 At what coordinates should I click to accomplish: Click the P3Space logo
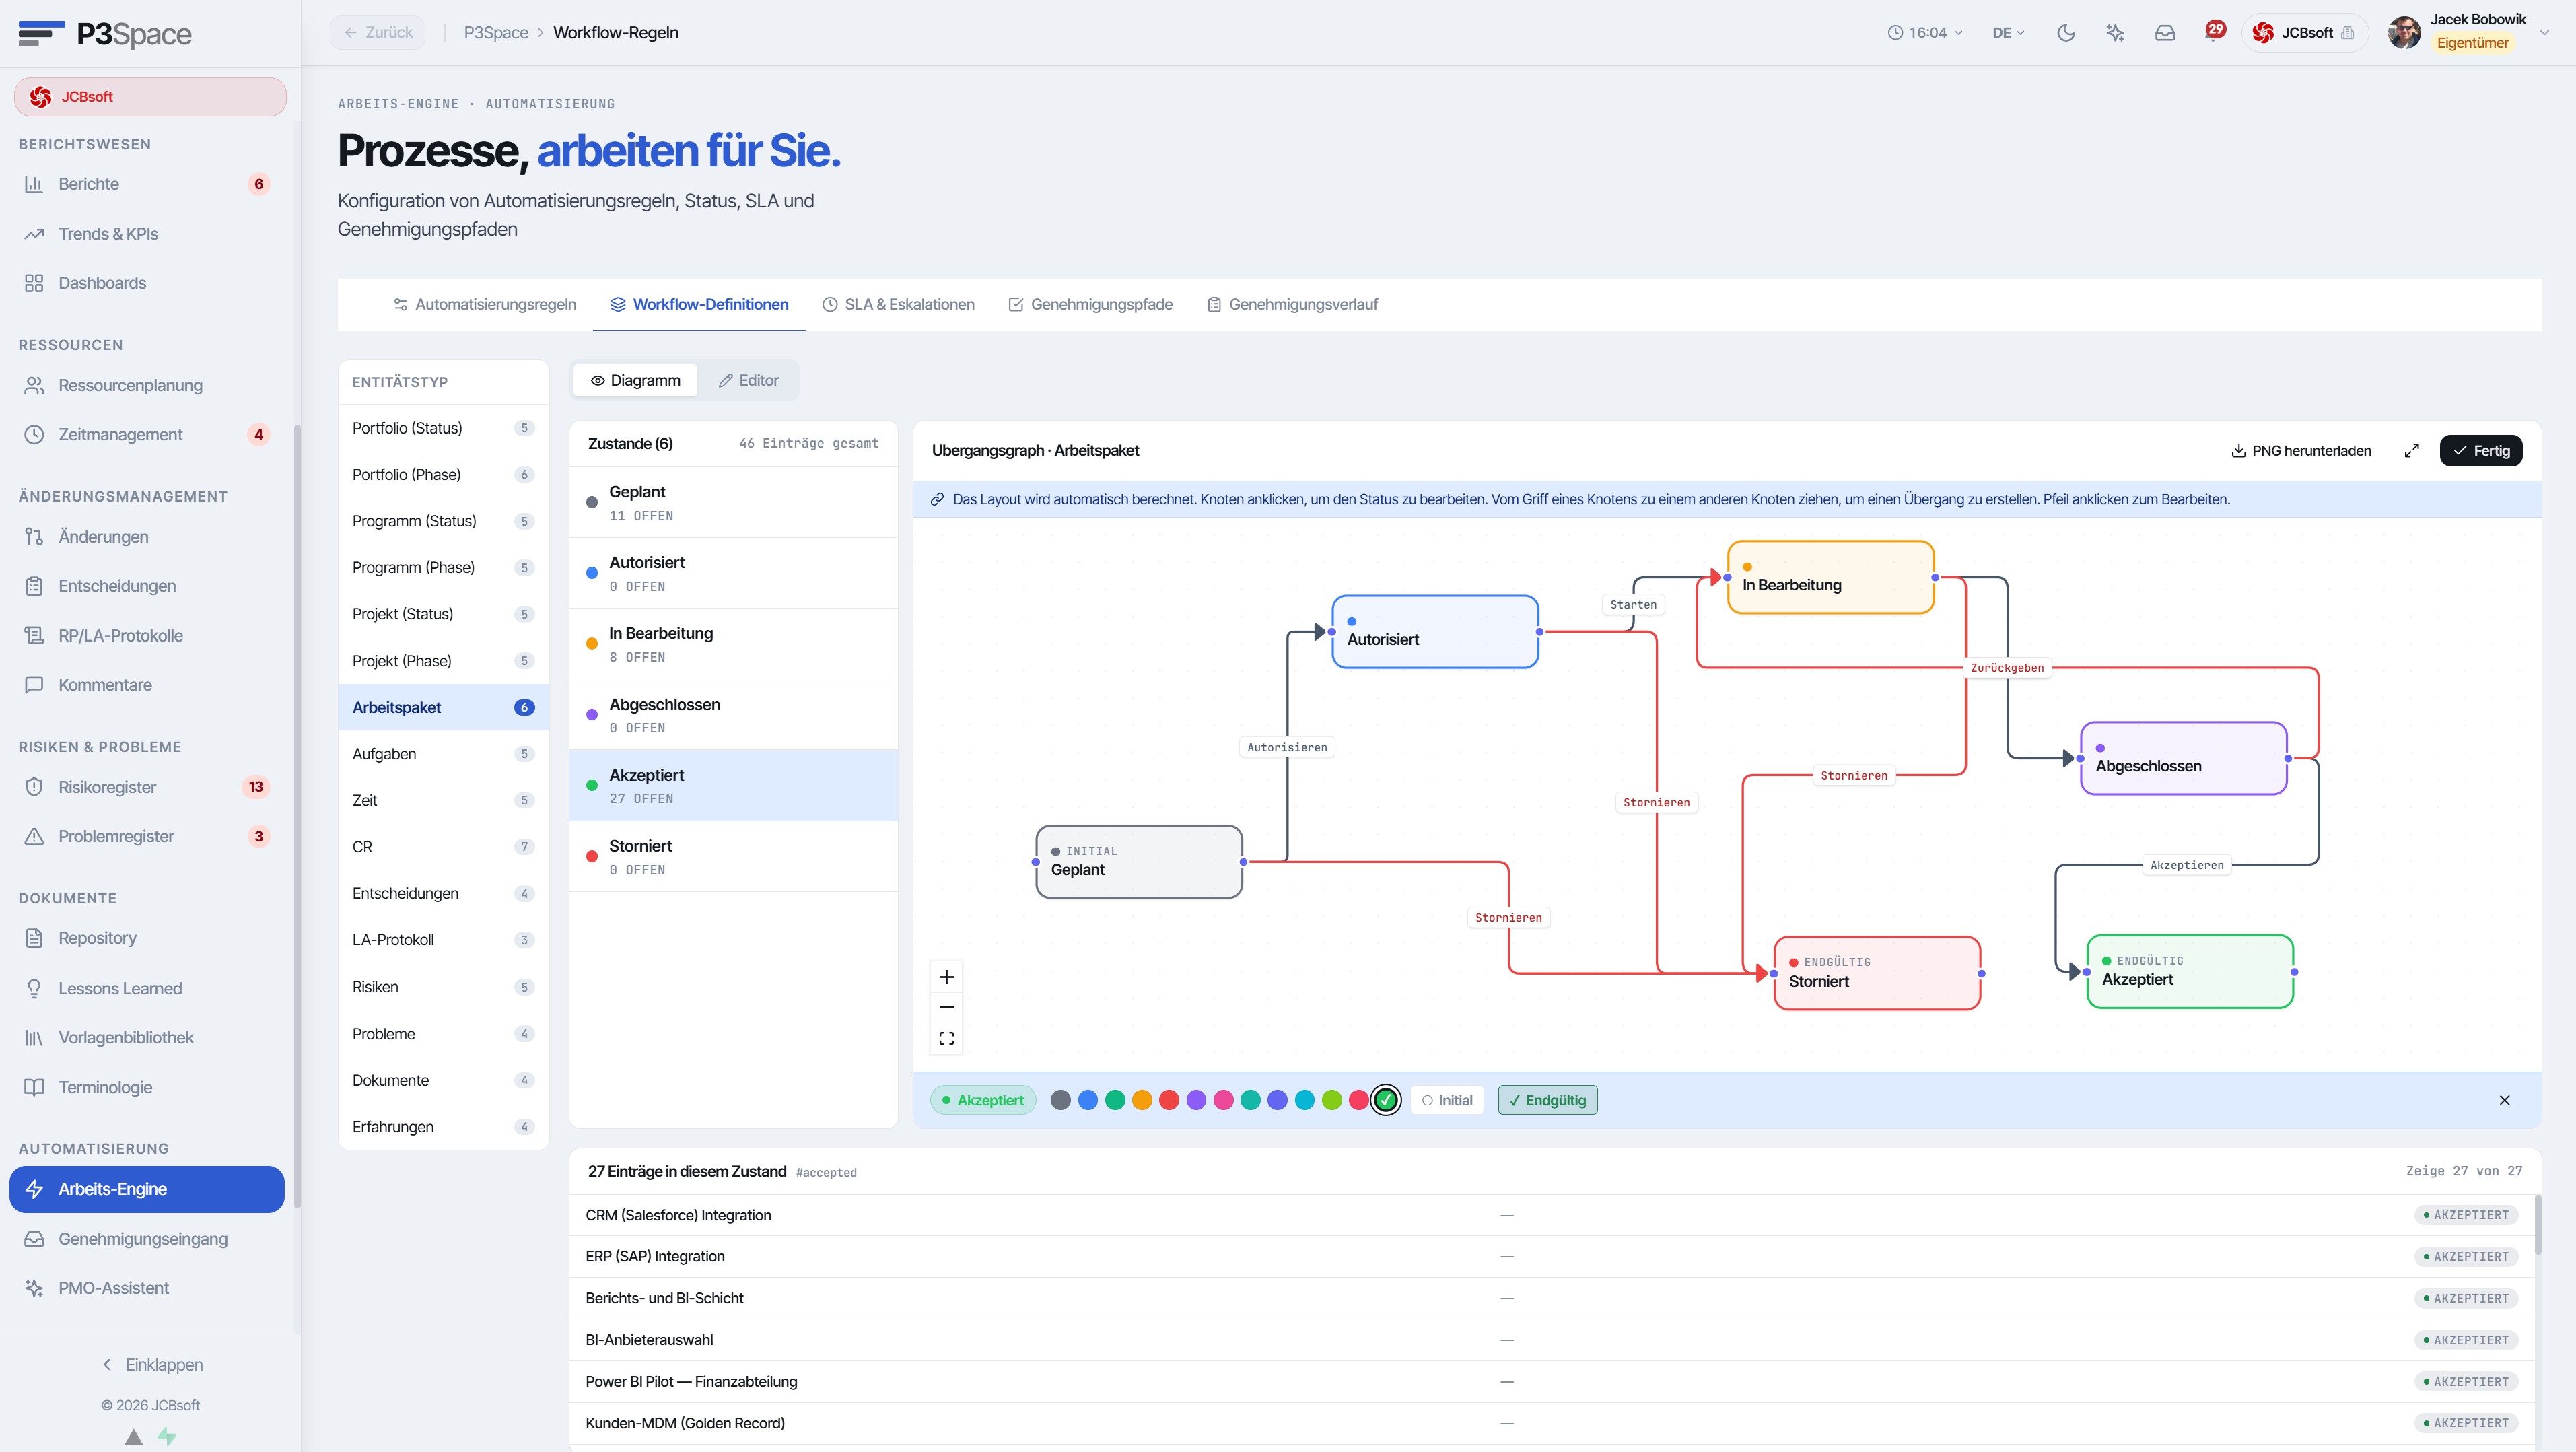click(x=105, y=34)
